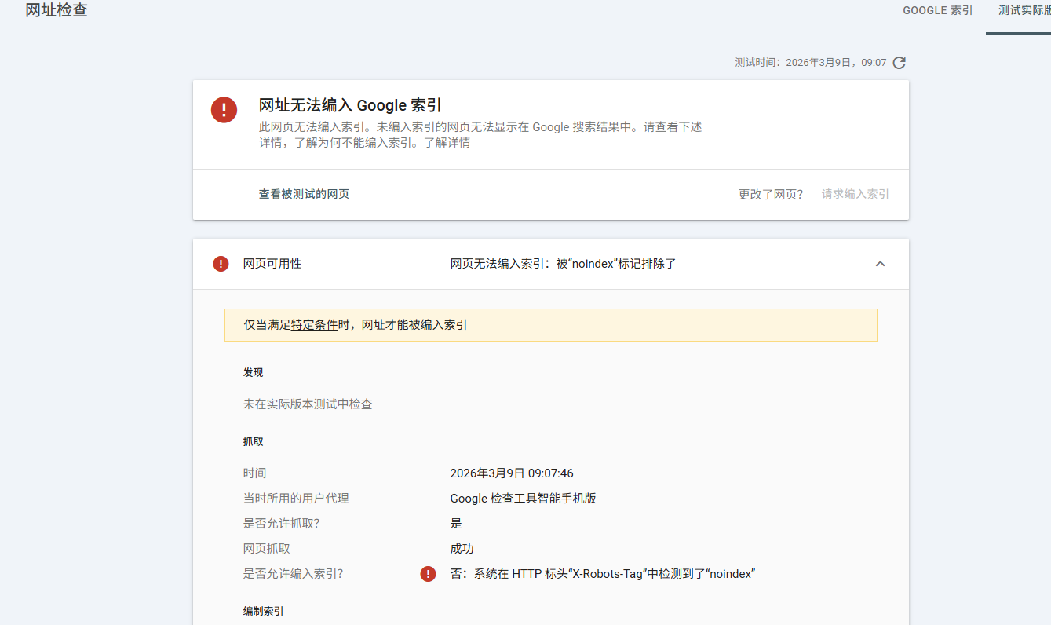The image size is (1051, 625).
Task: Click the 编制索引 section heading
Action: coord(263,611)
